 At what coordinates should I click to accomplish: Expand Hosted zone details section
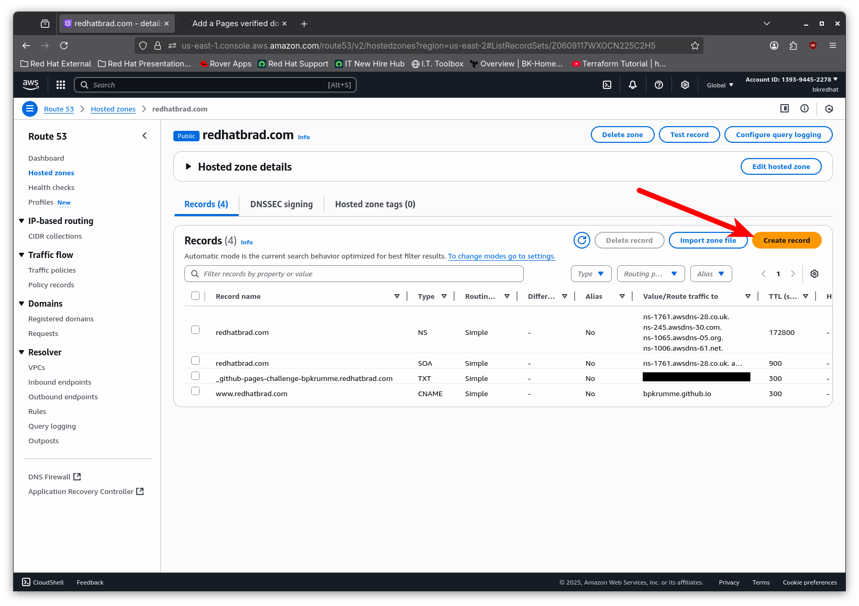(189, 166)
